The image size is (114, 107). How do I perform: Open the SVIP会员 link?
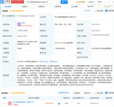[81, 2]
